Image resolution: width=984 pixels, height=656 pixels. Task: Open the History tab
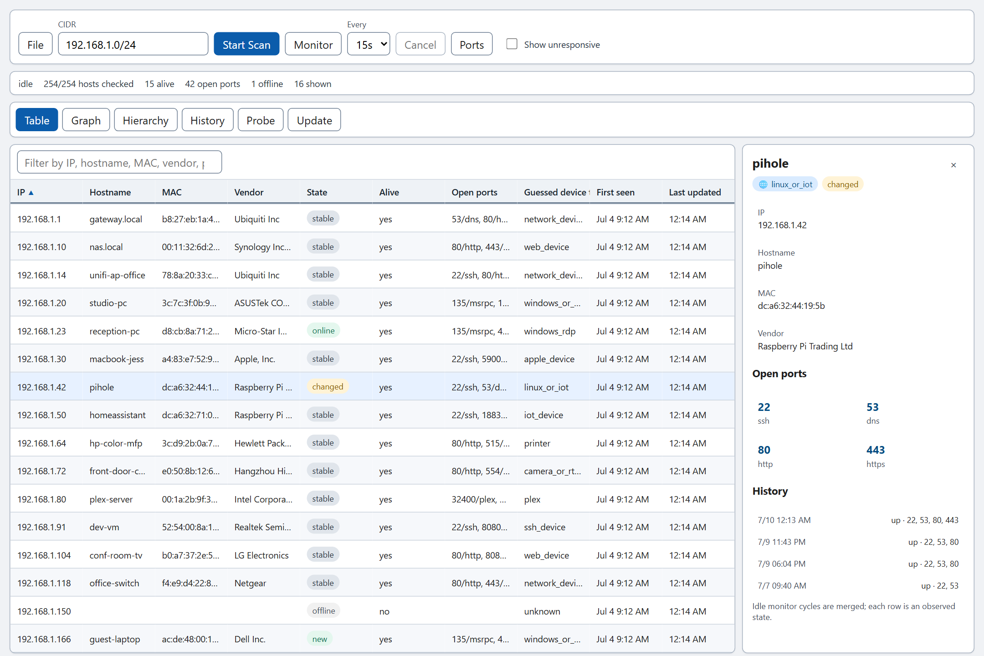coord(207,120)
